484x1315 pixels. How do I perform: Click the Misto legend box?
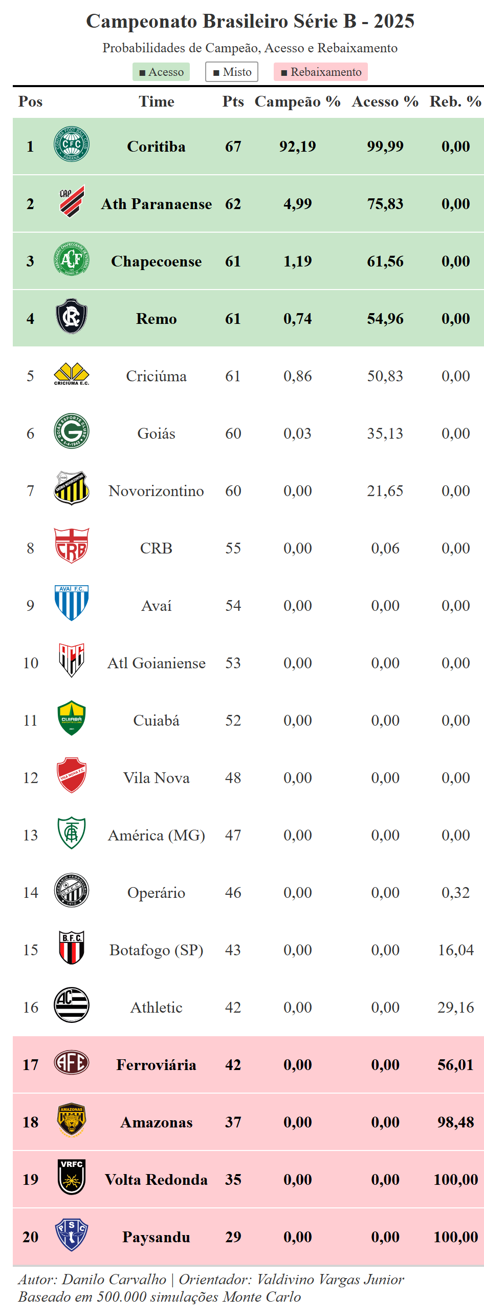232,72
